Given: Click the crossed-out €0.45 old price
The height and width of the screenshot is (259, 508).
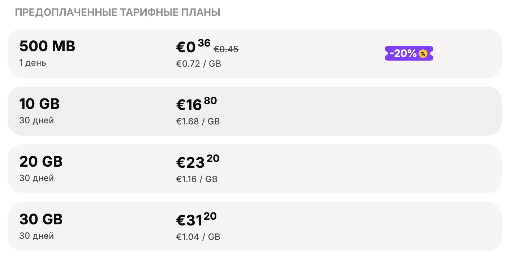Looking at the screenshot, I should [226, 49].
